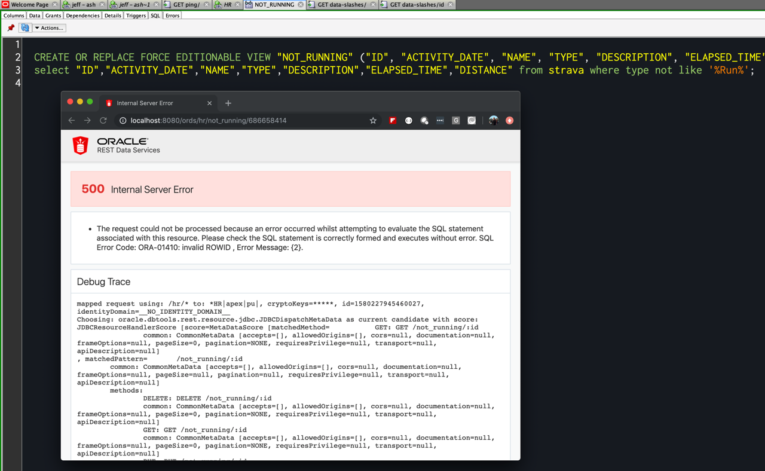Click the '%Run%' string literal in SQL

(729, 71)
